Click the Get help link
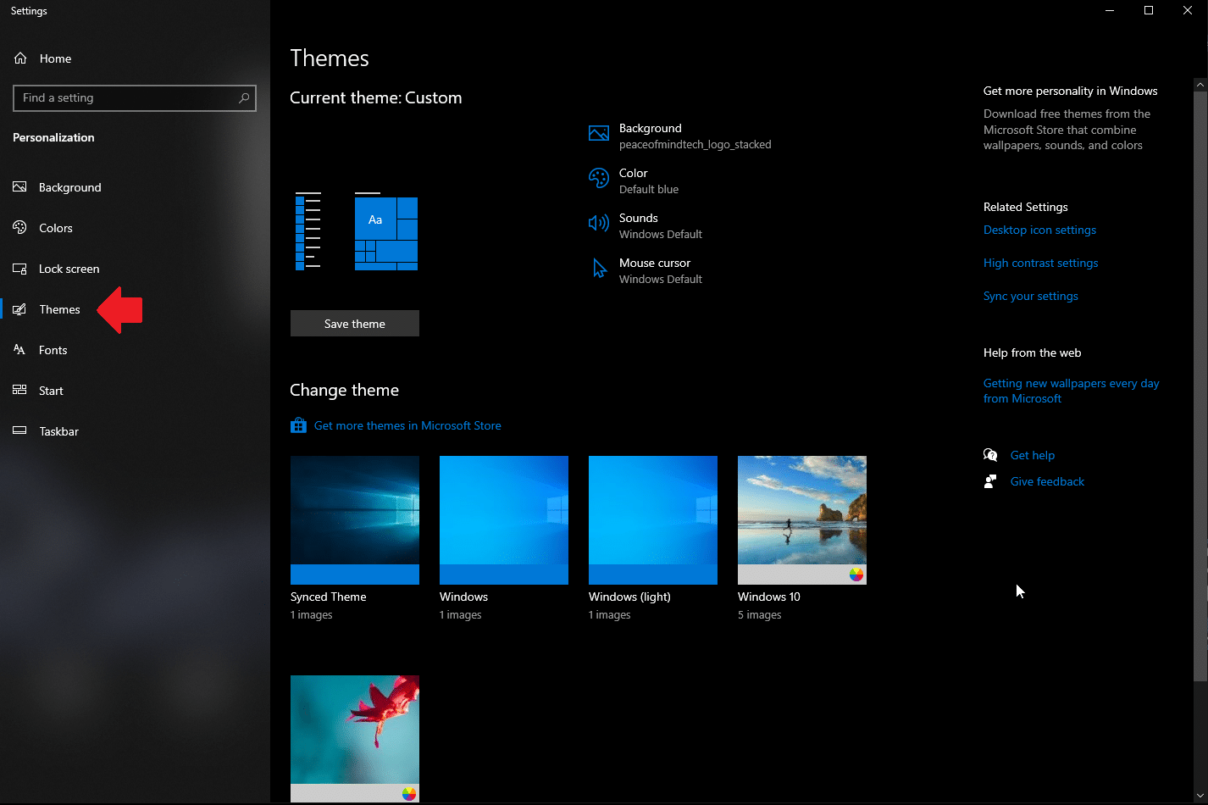 point(1033,455)
